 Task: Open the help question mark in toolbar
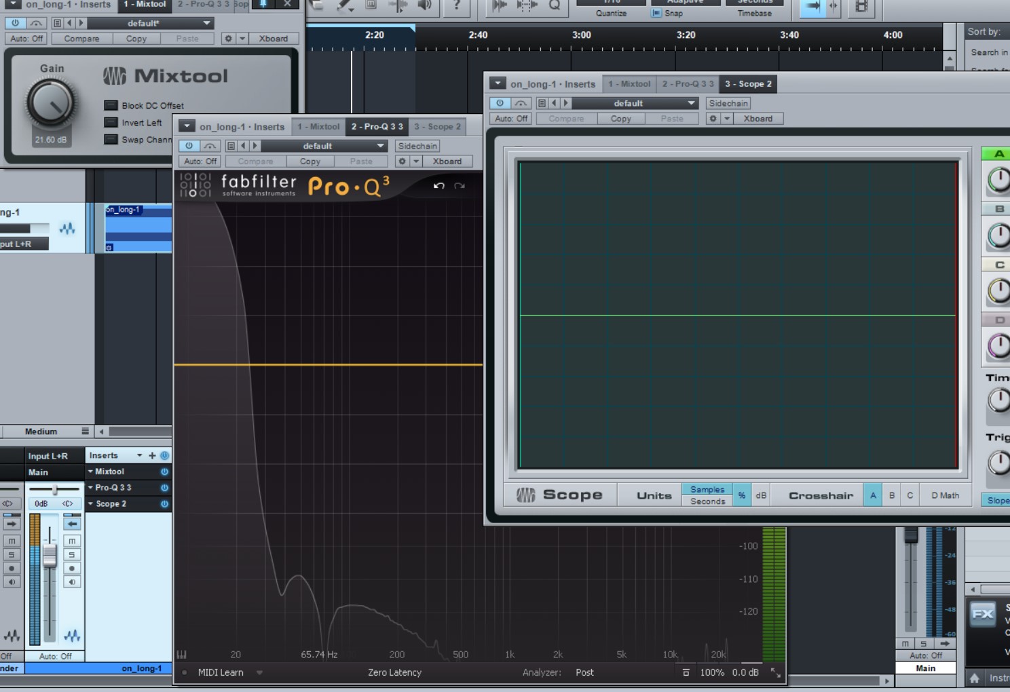457,5
